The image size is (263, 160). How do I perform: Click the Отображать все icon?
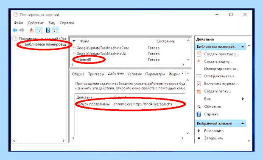tap(199, 76)
